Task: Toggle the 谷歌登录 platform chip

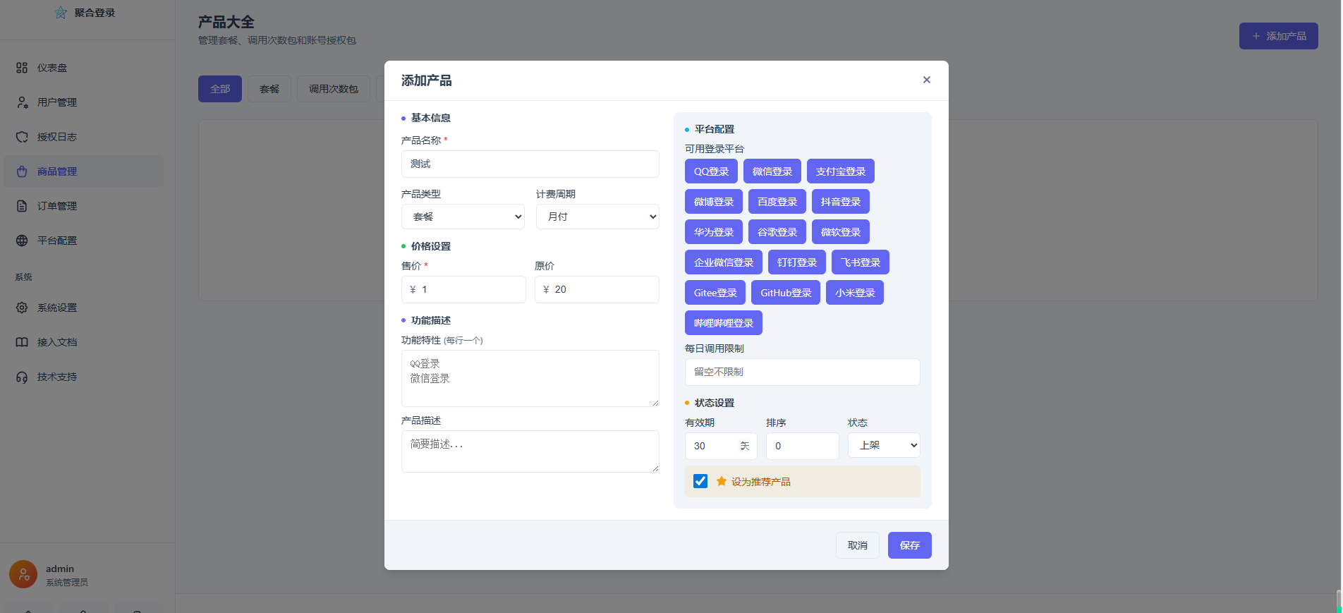Action: click(777, 232)
